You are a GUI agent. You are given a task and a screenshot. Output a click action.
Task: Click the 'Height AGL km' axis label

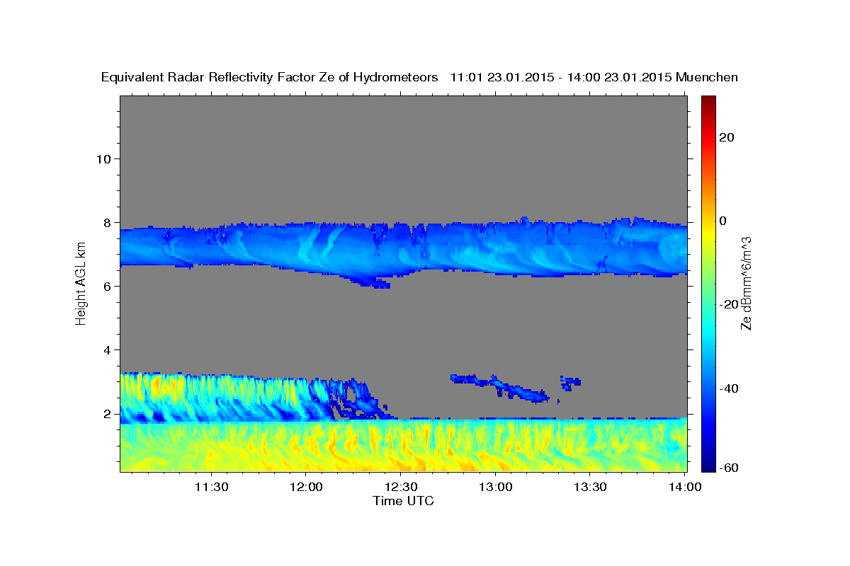81,283
